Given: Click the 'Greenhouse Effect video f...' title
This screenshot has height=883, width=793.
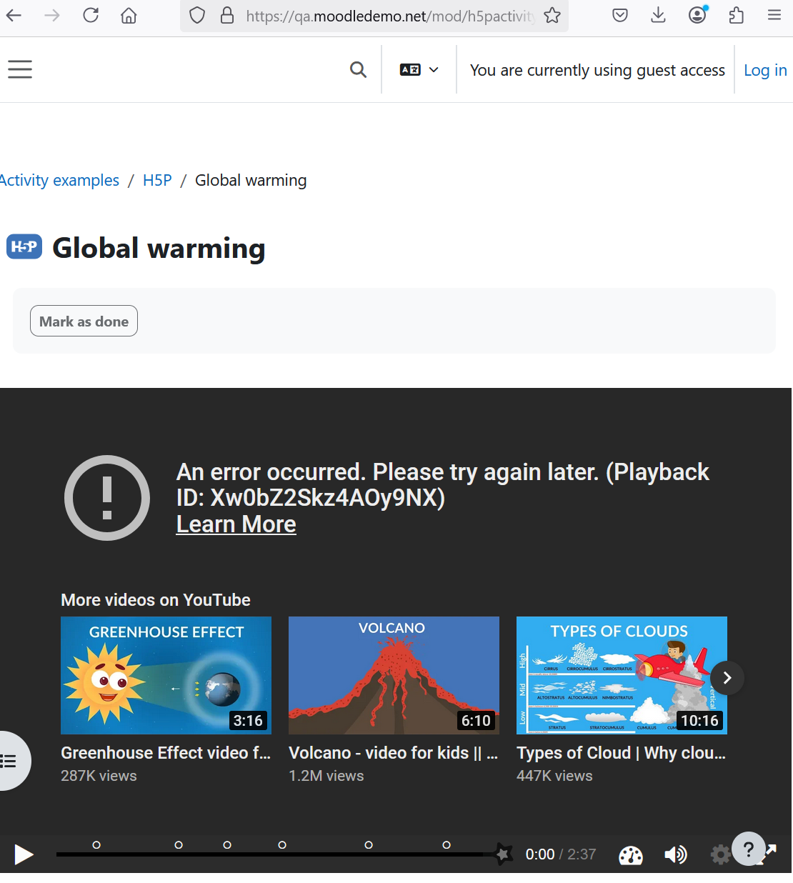Looking at the screenshot, I should pos(166,753).
